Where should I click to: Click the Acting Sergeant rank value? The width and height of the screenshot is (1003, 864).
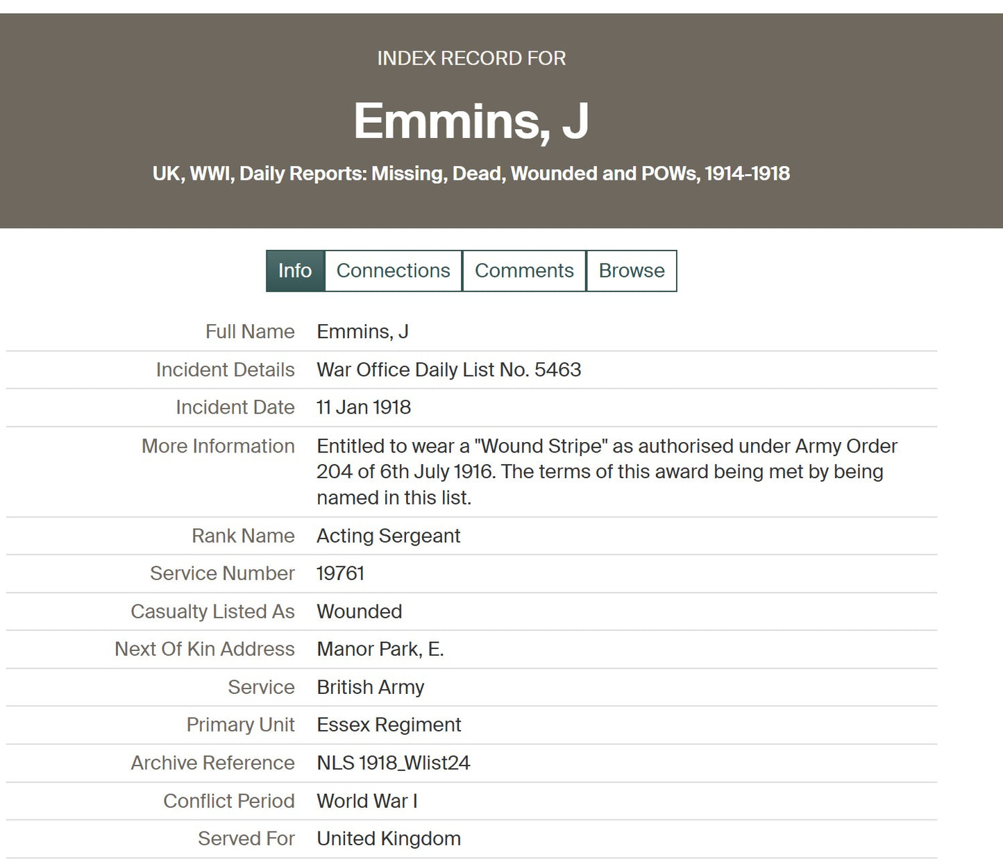388,536
